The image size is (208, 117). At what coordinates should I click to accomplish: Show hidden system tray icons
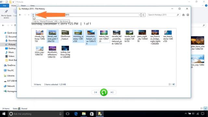pyautogui.click(x=186, y=114)
